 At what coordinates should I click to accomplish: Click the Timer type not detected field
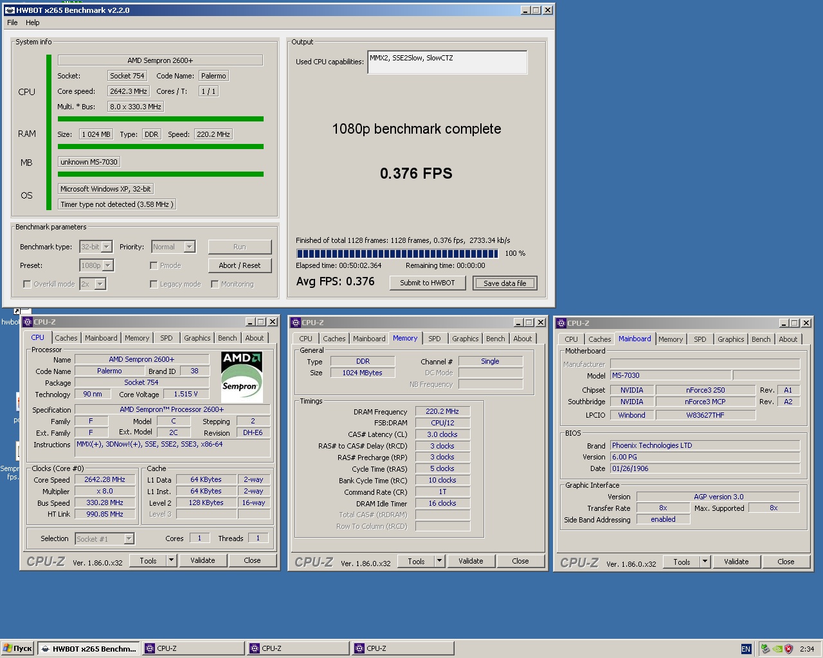[116, 204]
